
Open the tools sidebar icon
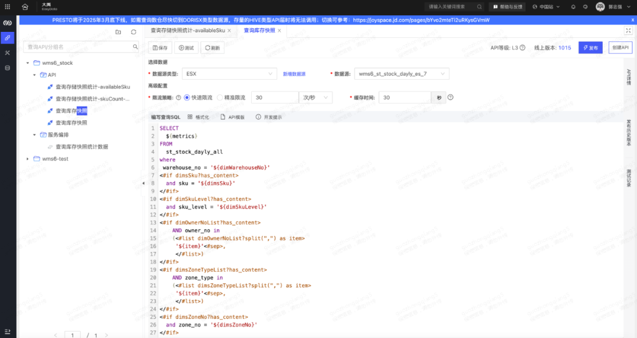click(x=7, y=53)
